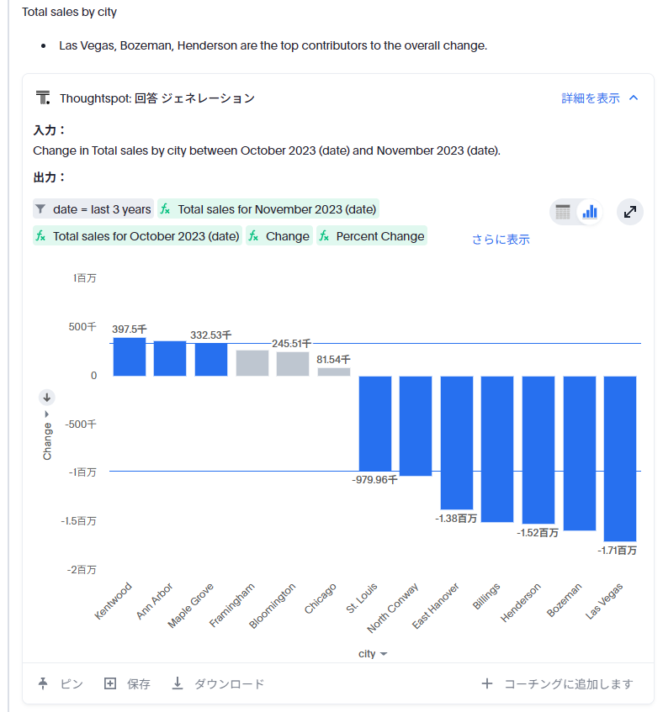Image resolution: width=663 pixels, height=712 pixels.
Task: Select Total sales for October 2023 formula chip
Action: coord(137,236)
